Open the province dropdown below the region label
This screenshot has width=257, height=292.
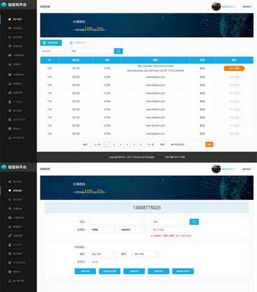coord(103,254)
